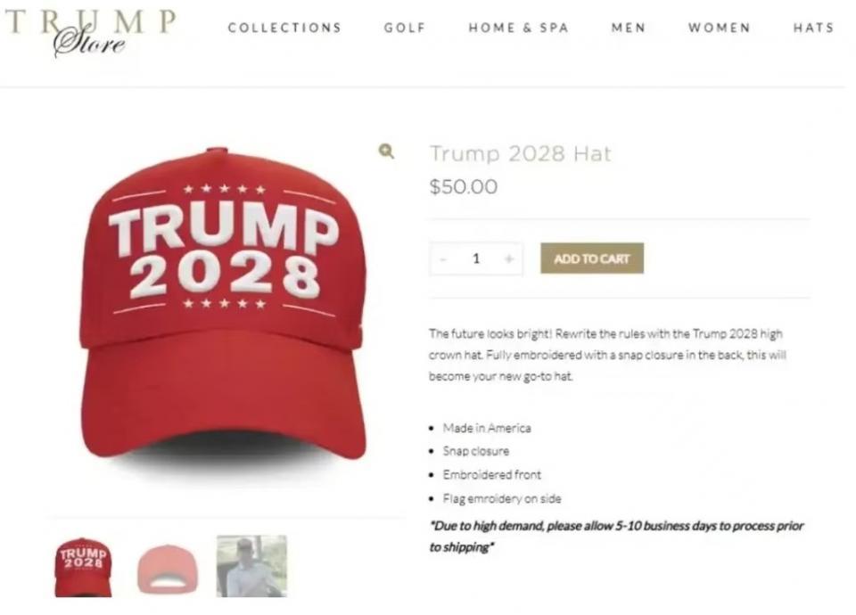Image resolution: width=856 pixels, height=615 pixels.
Task: Click the Made in America bullet
Action: pyautogui.click(x=487, y=429)
